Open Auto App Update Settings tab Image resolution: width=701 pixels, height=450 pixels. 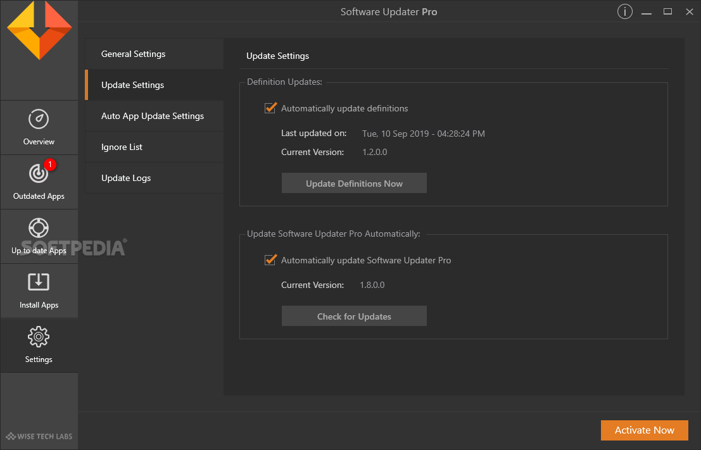tap(155, 116)
